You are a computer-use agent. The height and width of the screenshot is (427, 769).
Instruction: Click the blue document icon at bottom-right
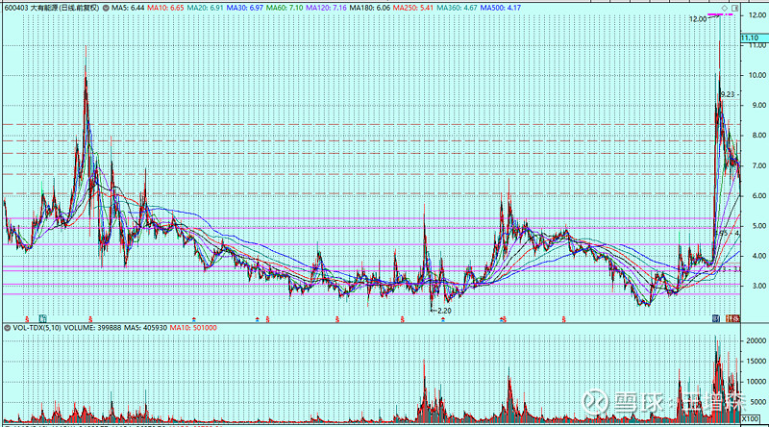(716, 317)
